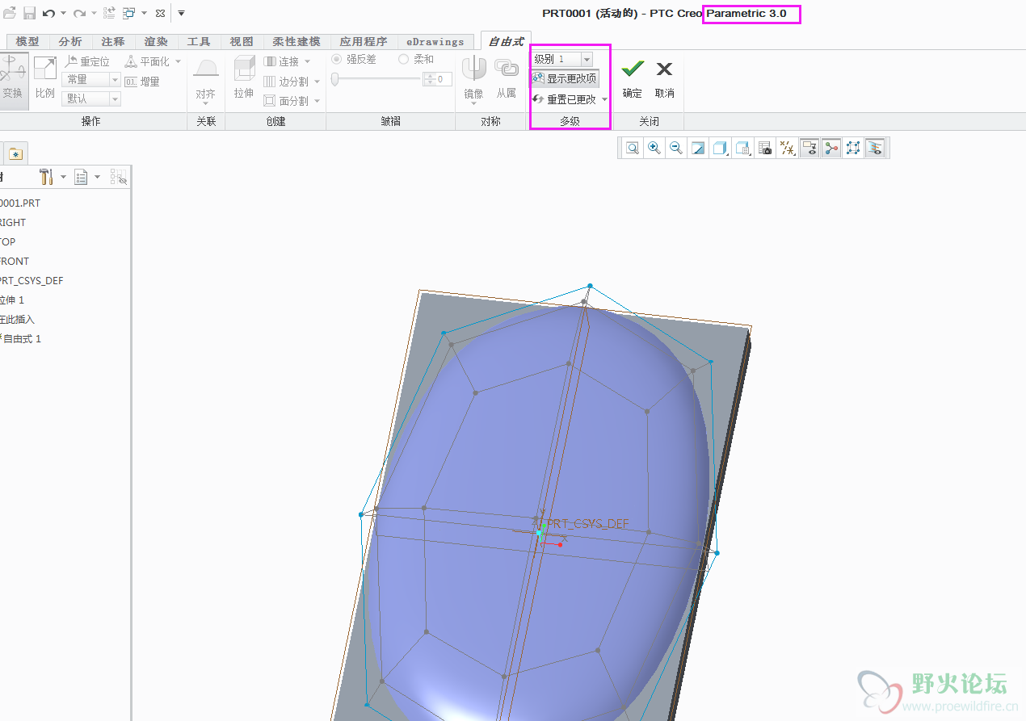
Task: Click the 镜像 (Mirror) tool
Action: (x=473, y=79)
